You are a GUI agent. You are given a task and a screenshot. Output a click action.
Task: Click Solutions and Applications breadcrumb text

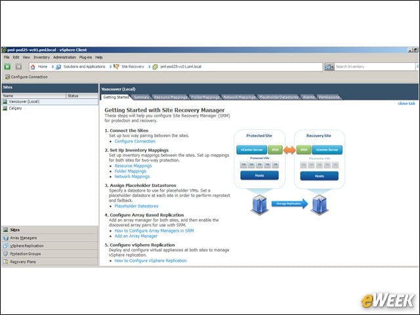click(85, 67)
